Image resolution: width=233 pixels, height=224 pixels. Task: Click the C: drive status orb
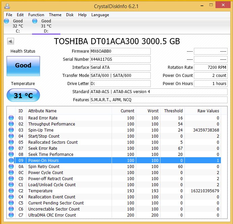click(x=6, y=21)
